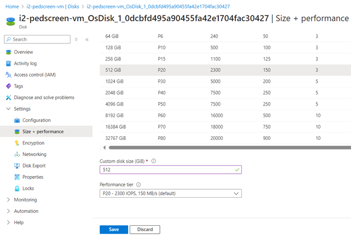Click the Discard button
351x238 pixels.
145,230
